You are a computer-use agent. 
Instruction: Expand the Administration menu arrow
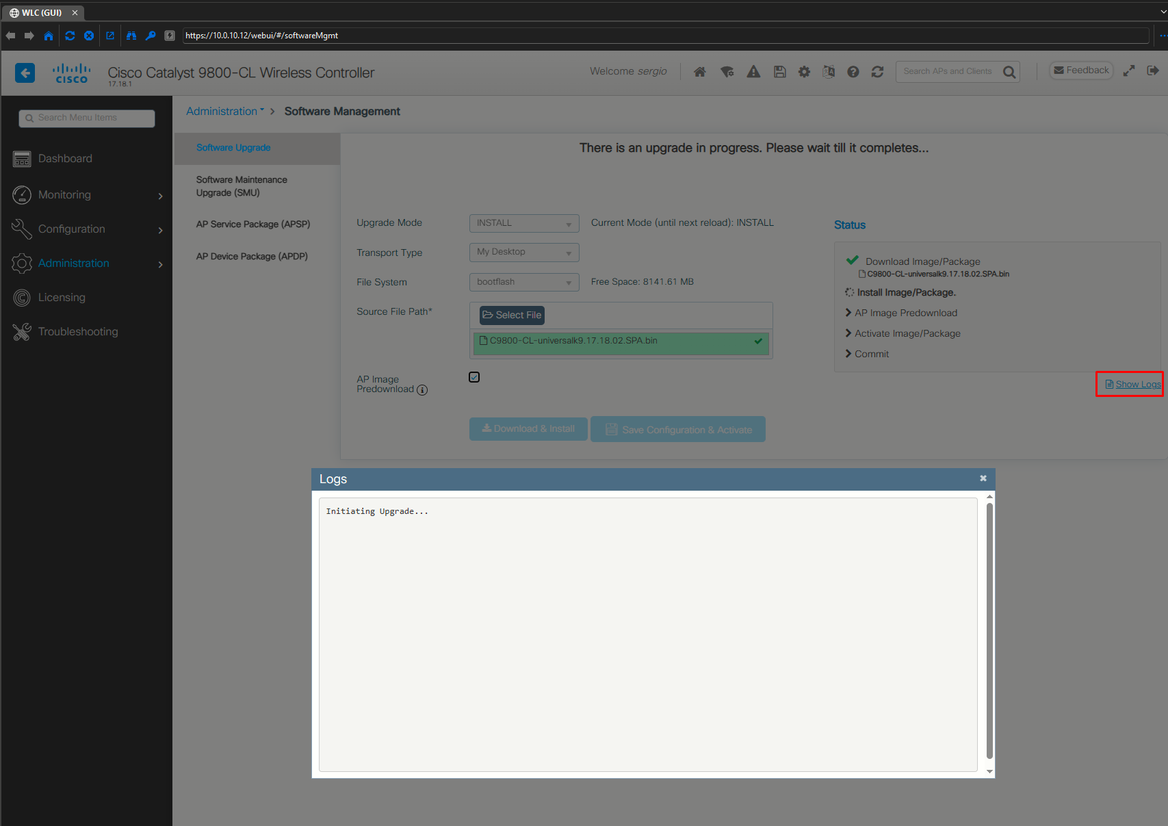161,264
